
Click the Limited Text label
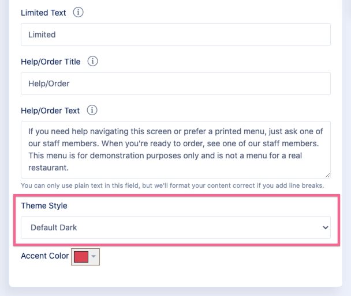click(x=43, y=12)
